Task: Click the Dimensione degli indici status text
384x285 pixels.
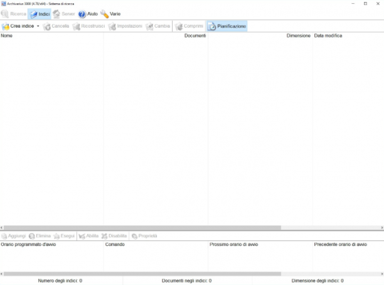Action: point(317,281)
